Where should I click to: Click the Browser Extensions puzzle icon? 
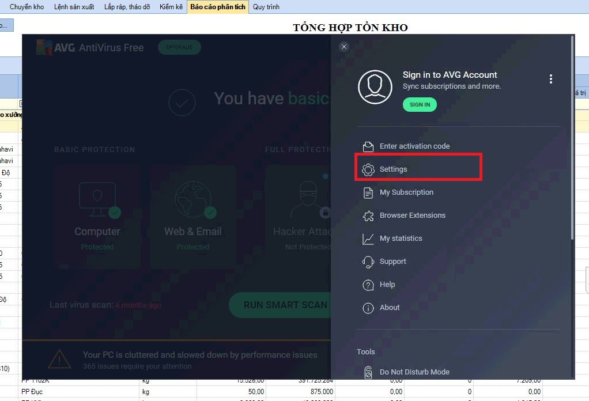368,215
